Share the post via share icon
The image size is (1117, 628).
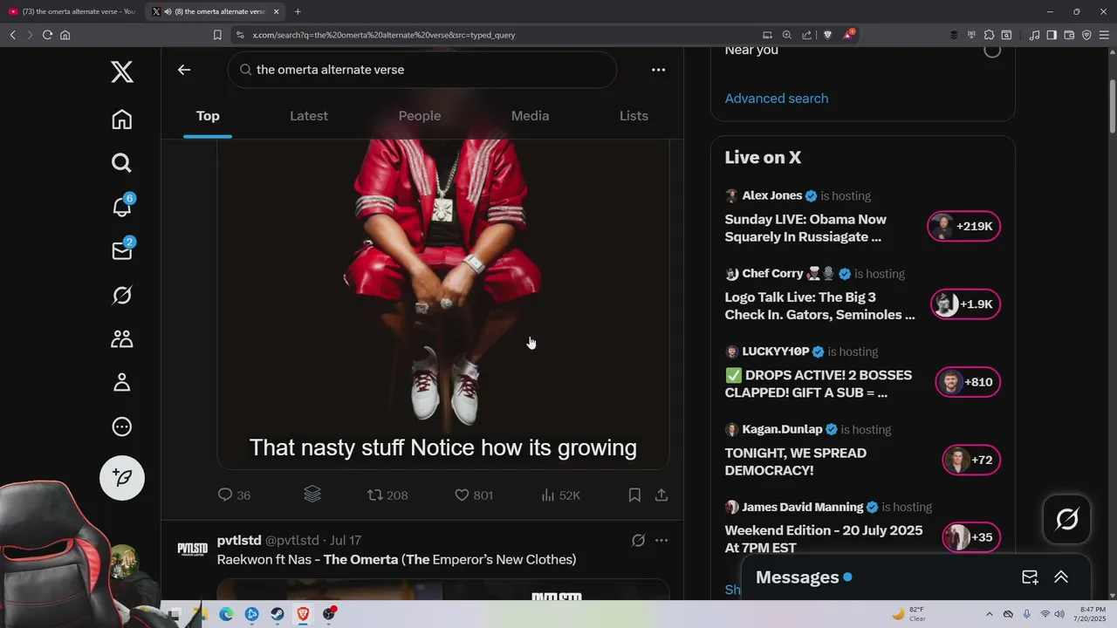click(x=661, y=495)
